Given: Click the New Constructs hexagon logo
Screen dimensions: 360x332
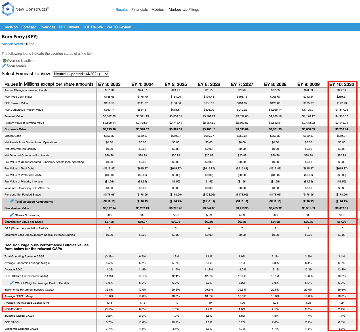Looking at the screenshot, I should pos(8,9).
